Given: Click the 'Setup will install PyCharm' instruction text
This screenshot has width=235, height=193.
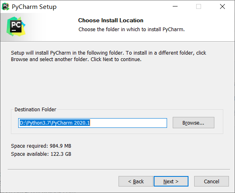Looking at the screenshot, I should coord(108,56).
